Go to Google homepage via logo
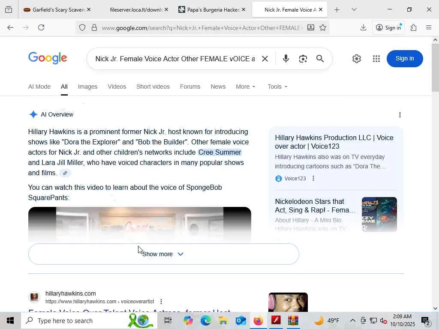Image resolution: width=439 pixels, height=329 pixels. tap(48, 58)
